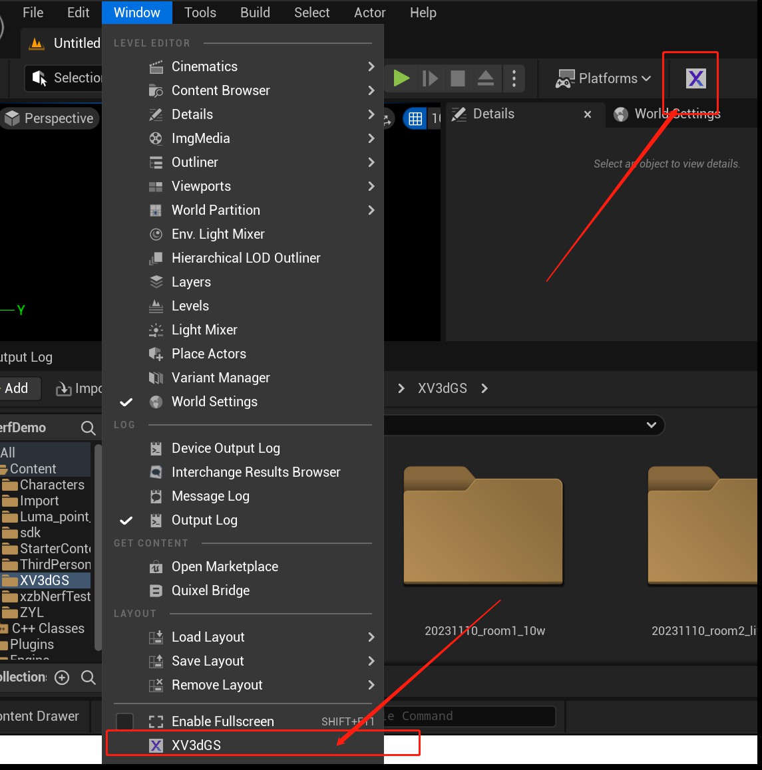Choose XV3dGS at bottom of Window menu

[x=243, y=745]
